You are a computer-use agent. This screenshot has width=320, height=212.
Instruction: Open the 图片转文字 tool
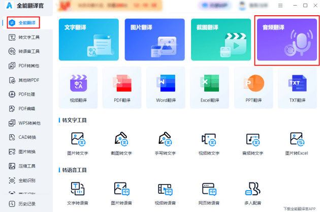tap(78, 143)
